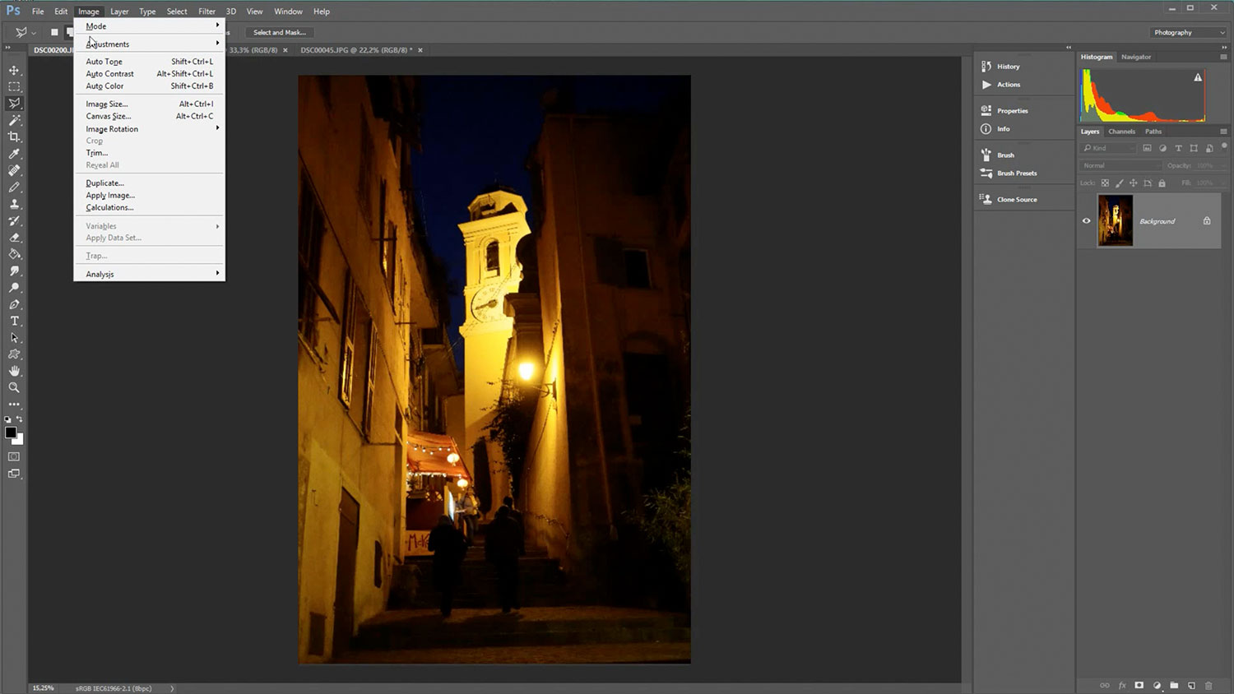Select the Horizontal Type tool
This screenshot has width=1234, height=694.
pos(14,321)
